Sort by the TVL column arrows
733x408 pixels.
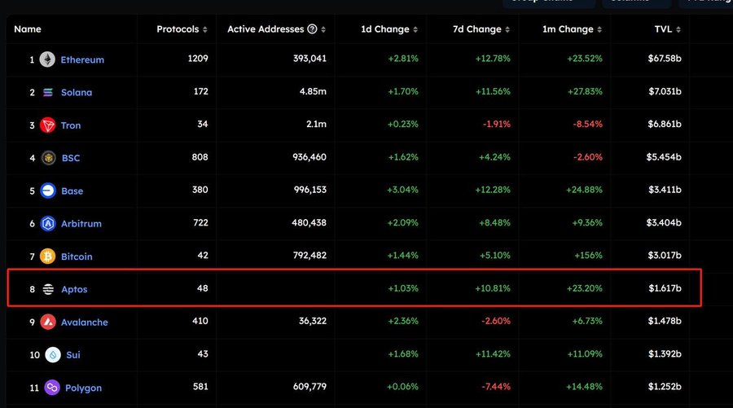[678, 29]
